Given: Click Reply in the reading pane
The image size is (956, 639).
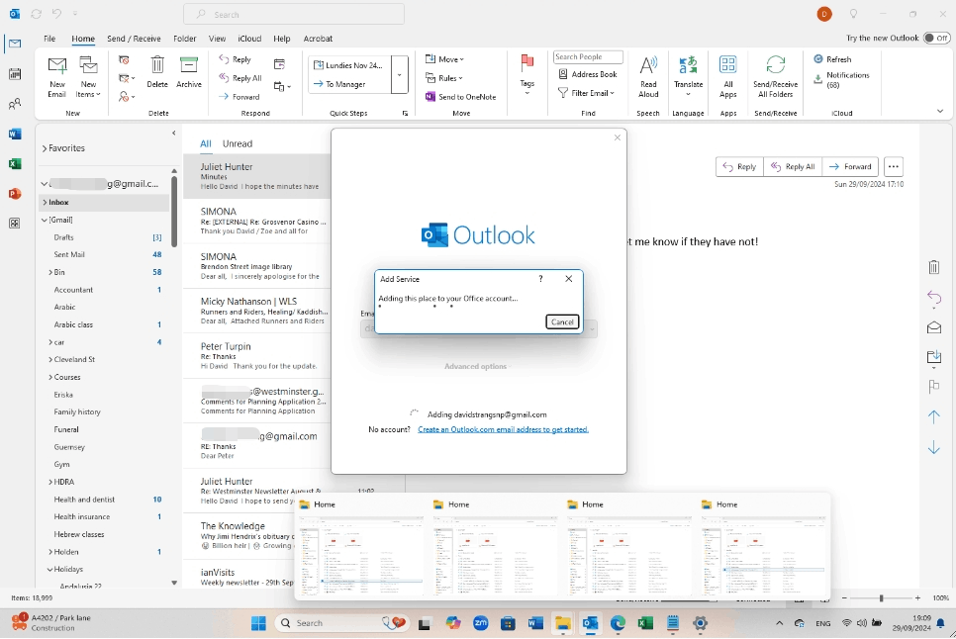Looking at the screenshot, I should click(739, 166).
